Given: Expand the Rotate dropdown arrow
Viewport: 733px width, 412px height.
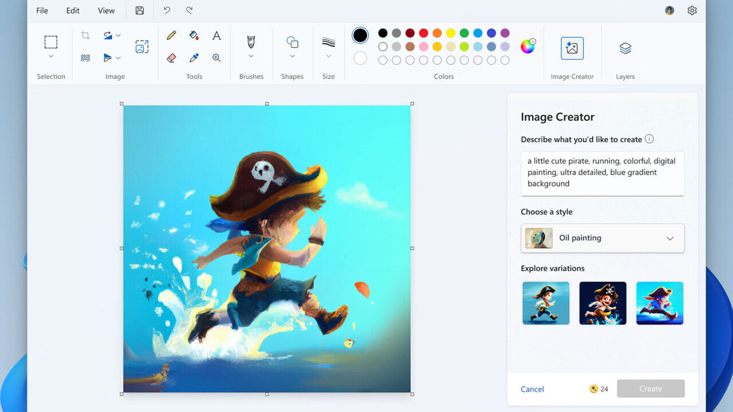Looking at the screenshot, I should point(118,35).
